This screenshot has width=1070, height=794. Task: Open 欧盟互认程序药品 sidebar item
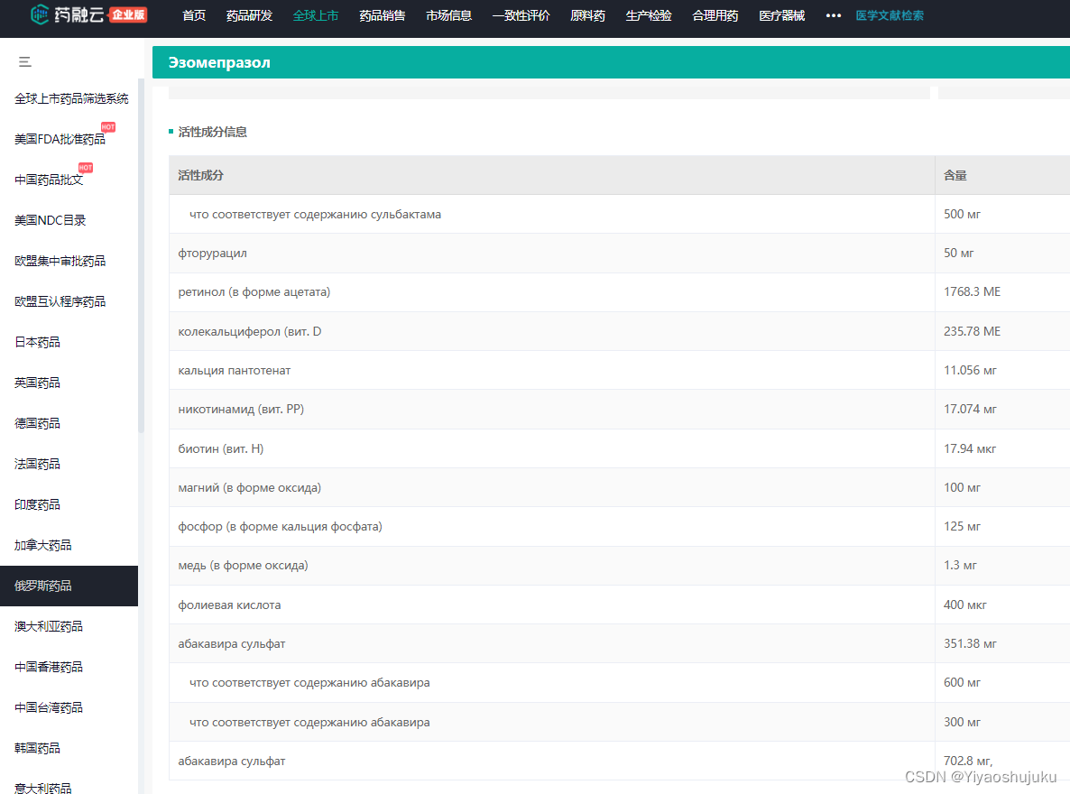coord(60,301)
